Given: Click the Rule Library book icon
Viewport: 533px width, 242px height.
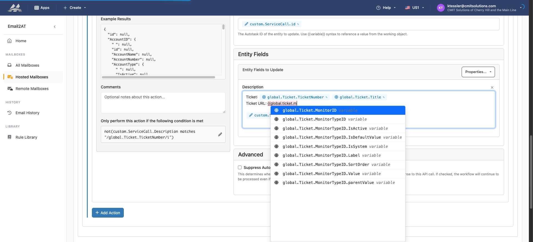Looking at the screenshot, I should pyautogui.click(x=9, y=137).
